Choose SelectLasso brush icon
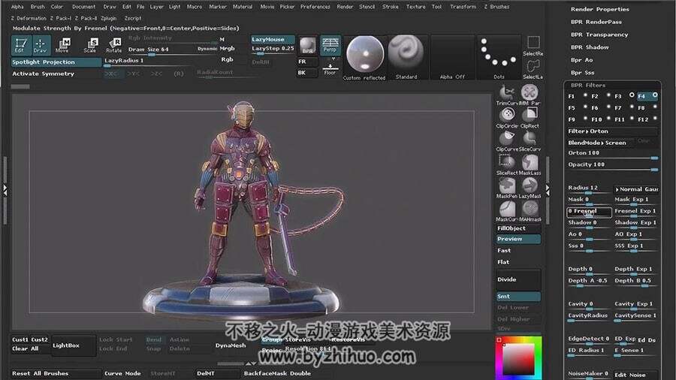676x380 pixels. [533, 69]
